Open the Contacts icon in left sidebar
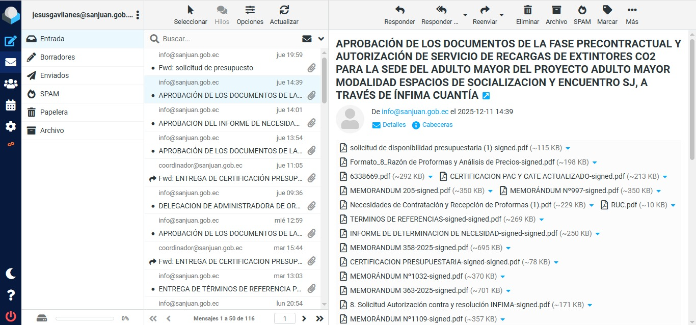696x325 pixels. coord(10,84)
